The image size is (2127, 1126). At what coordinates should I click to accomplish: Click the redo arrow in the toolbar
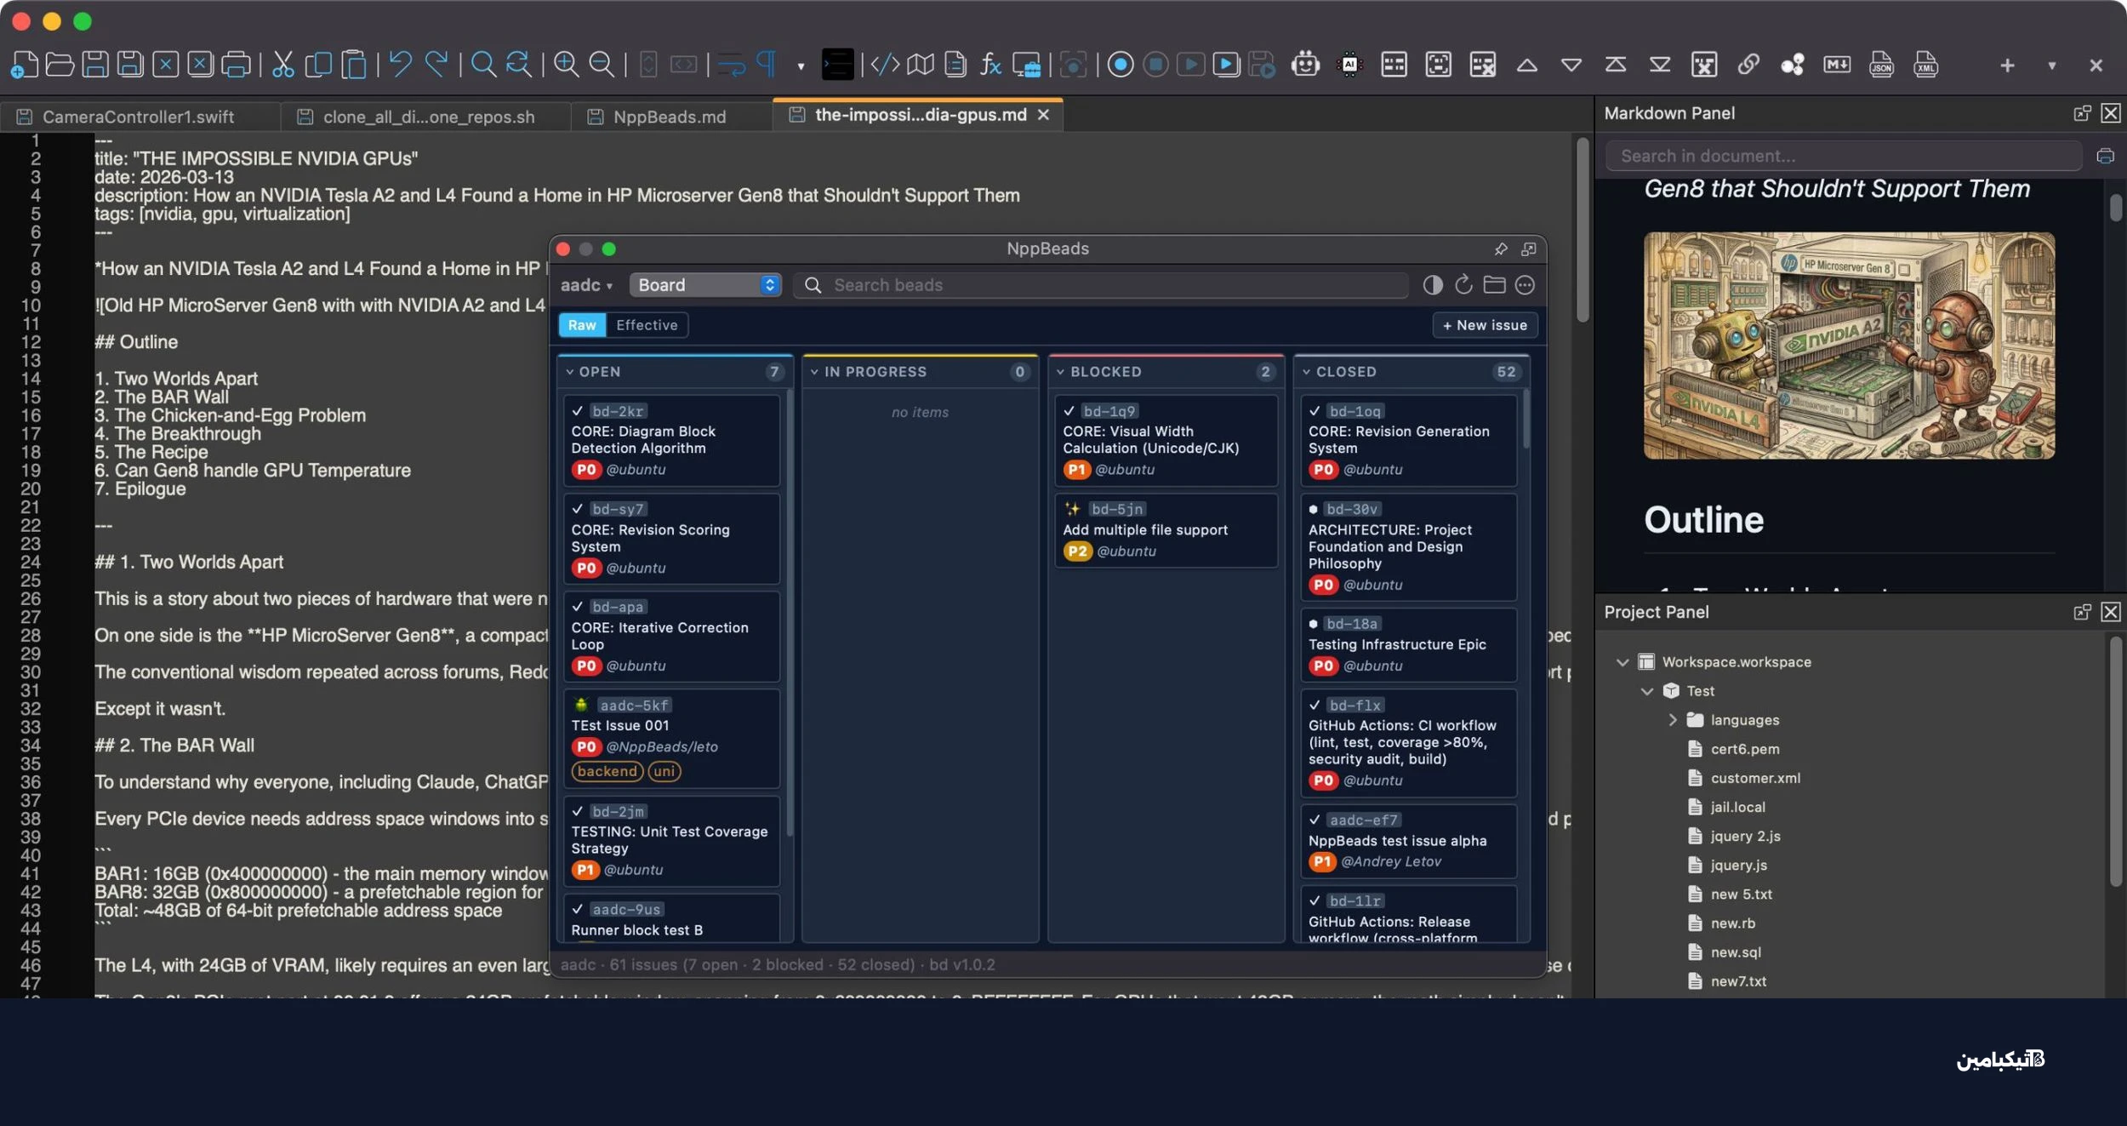point(436,65)
